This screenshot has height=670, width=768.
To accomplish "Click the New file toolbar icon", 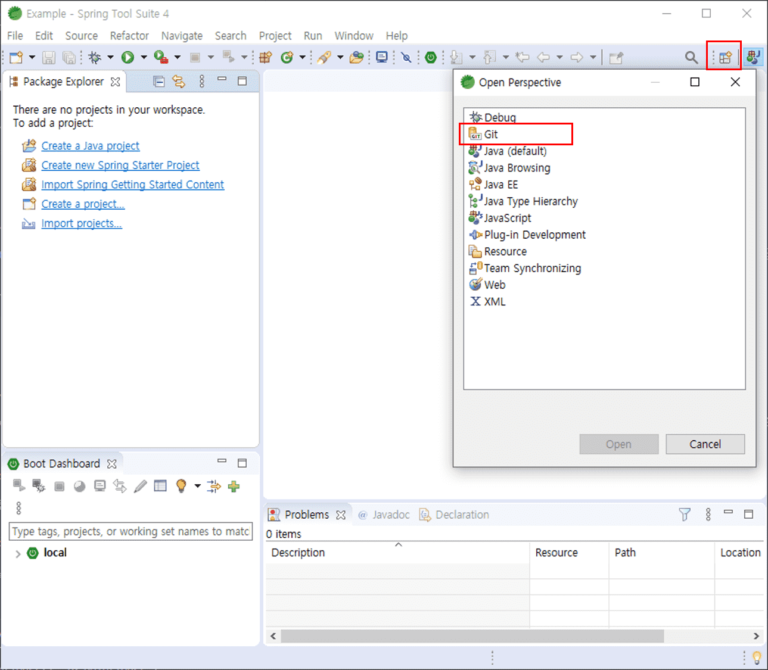I will (x=16, y=57).
